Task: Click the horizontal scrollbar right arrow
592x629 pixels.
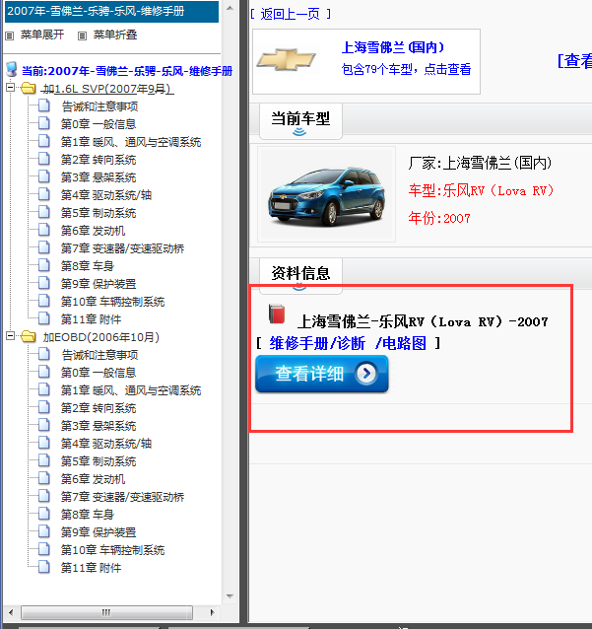Action: 213,612
